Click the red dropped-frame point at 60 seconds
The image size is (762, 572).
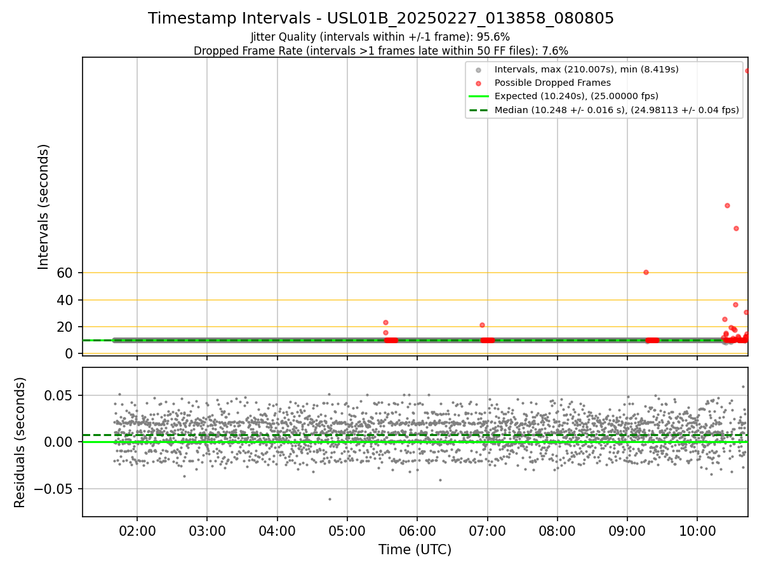click(646, 272)
